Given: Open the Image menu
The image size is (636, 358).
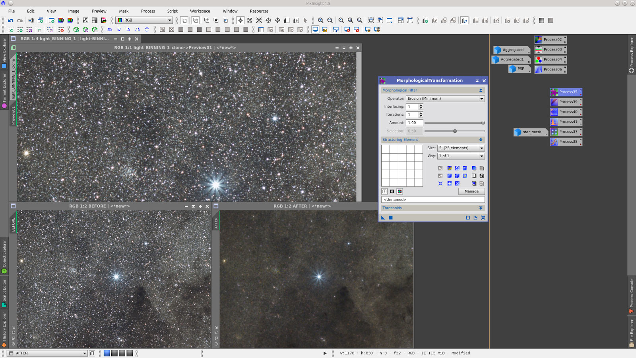Looking at the screenshot, I should (x=74, y=11).
